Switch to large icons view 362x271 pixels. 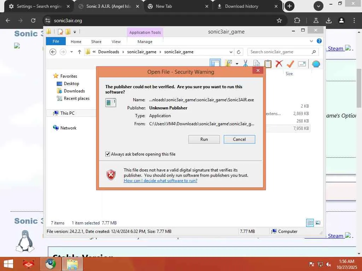pos(318,223)
